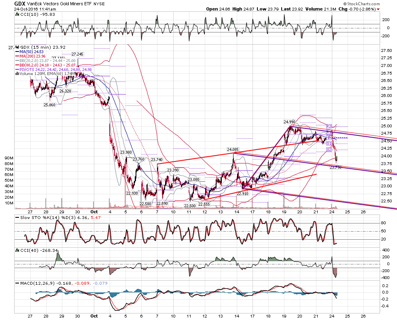Click the 22.500 low price label
397x322 pixels.
click(x=190, y=206)
